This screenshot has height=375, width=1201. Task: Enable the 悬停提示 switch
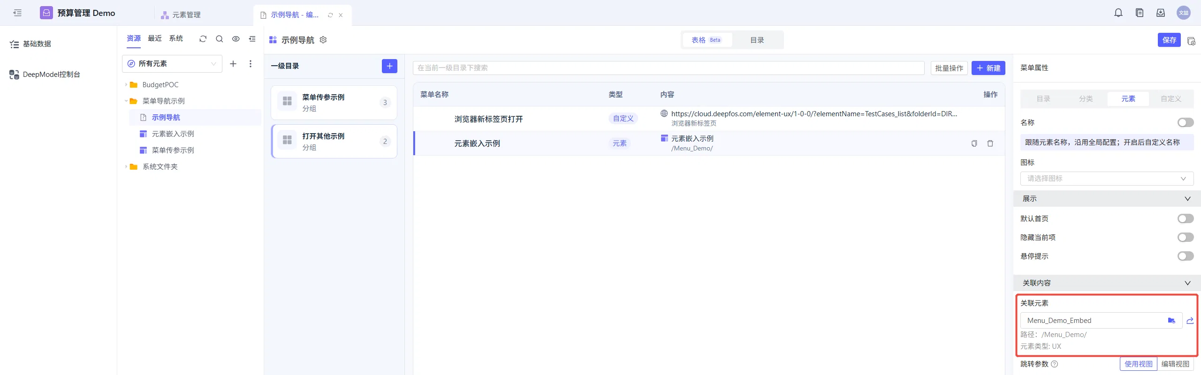1186,256
